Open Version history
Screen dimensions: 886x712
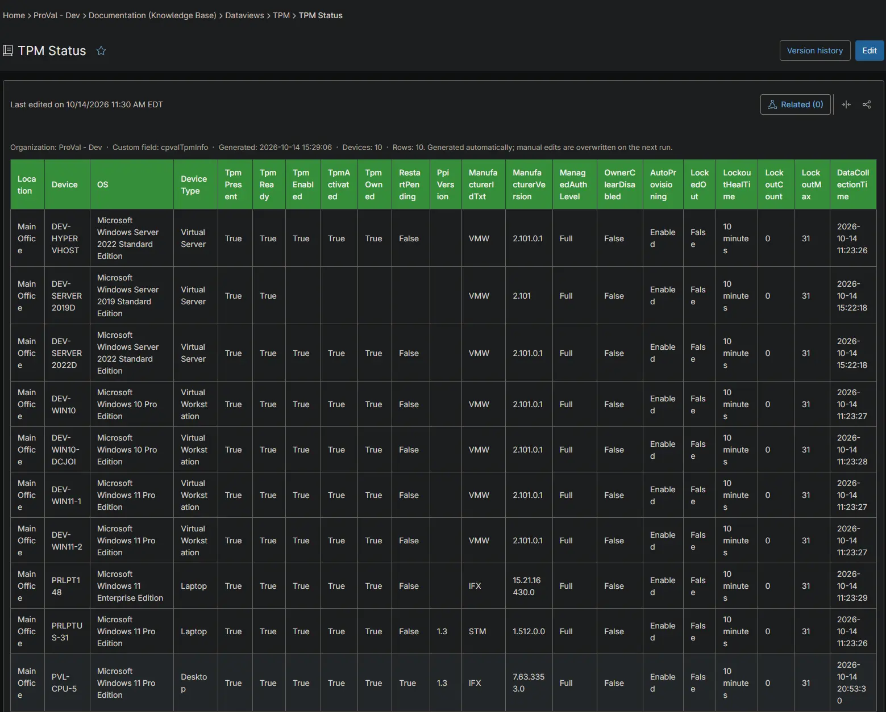tap(815, 51)
